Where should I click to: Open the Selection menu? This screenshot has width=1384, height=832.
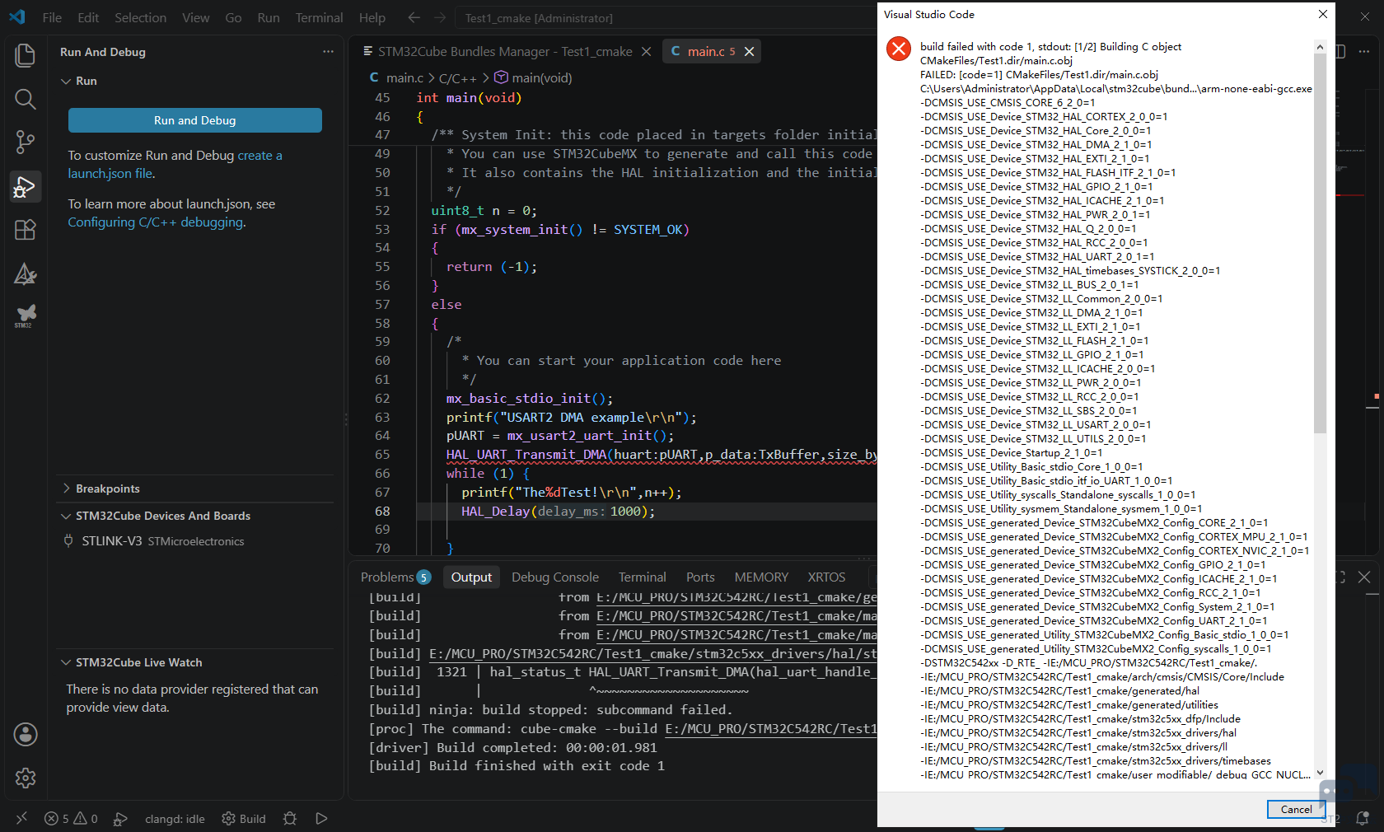tap(140, 17)
